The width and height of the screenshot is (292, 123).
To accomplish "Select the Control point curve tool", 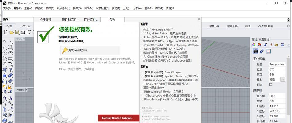I will click(10, 47).
